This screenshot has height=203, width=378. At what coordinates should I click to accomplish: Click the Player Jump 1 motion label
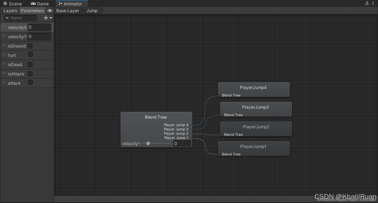point(176,138)
